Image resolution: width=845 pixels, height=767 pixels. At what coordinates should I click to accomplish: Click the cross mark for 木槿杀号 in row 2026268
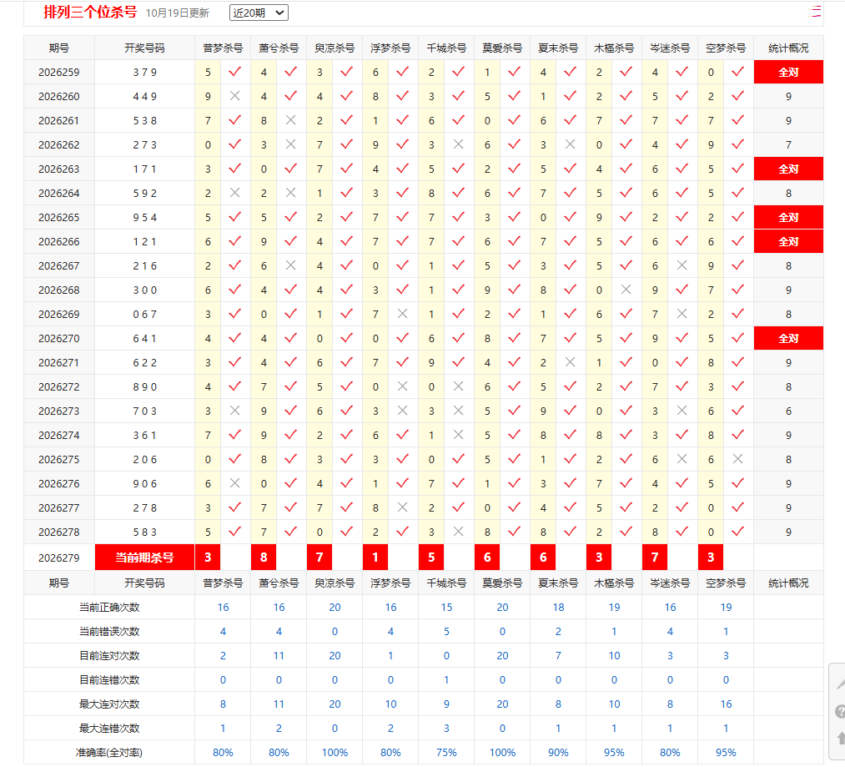(626, 290)
